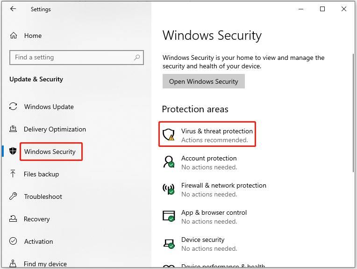This screenshot has width=357, height=269.
Task: Select Activation in the sidebar
Action: click(38, 241)
